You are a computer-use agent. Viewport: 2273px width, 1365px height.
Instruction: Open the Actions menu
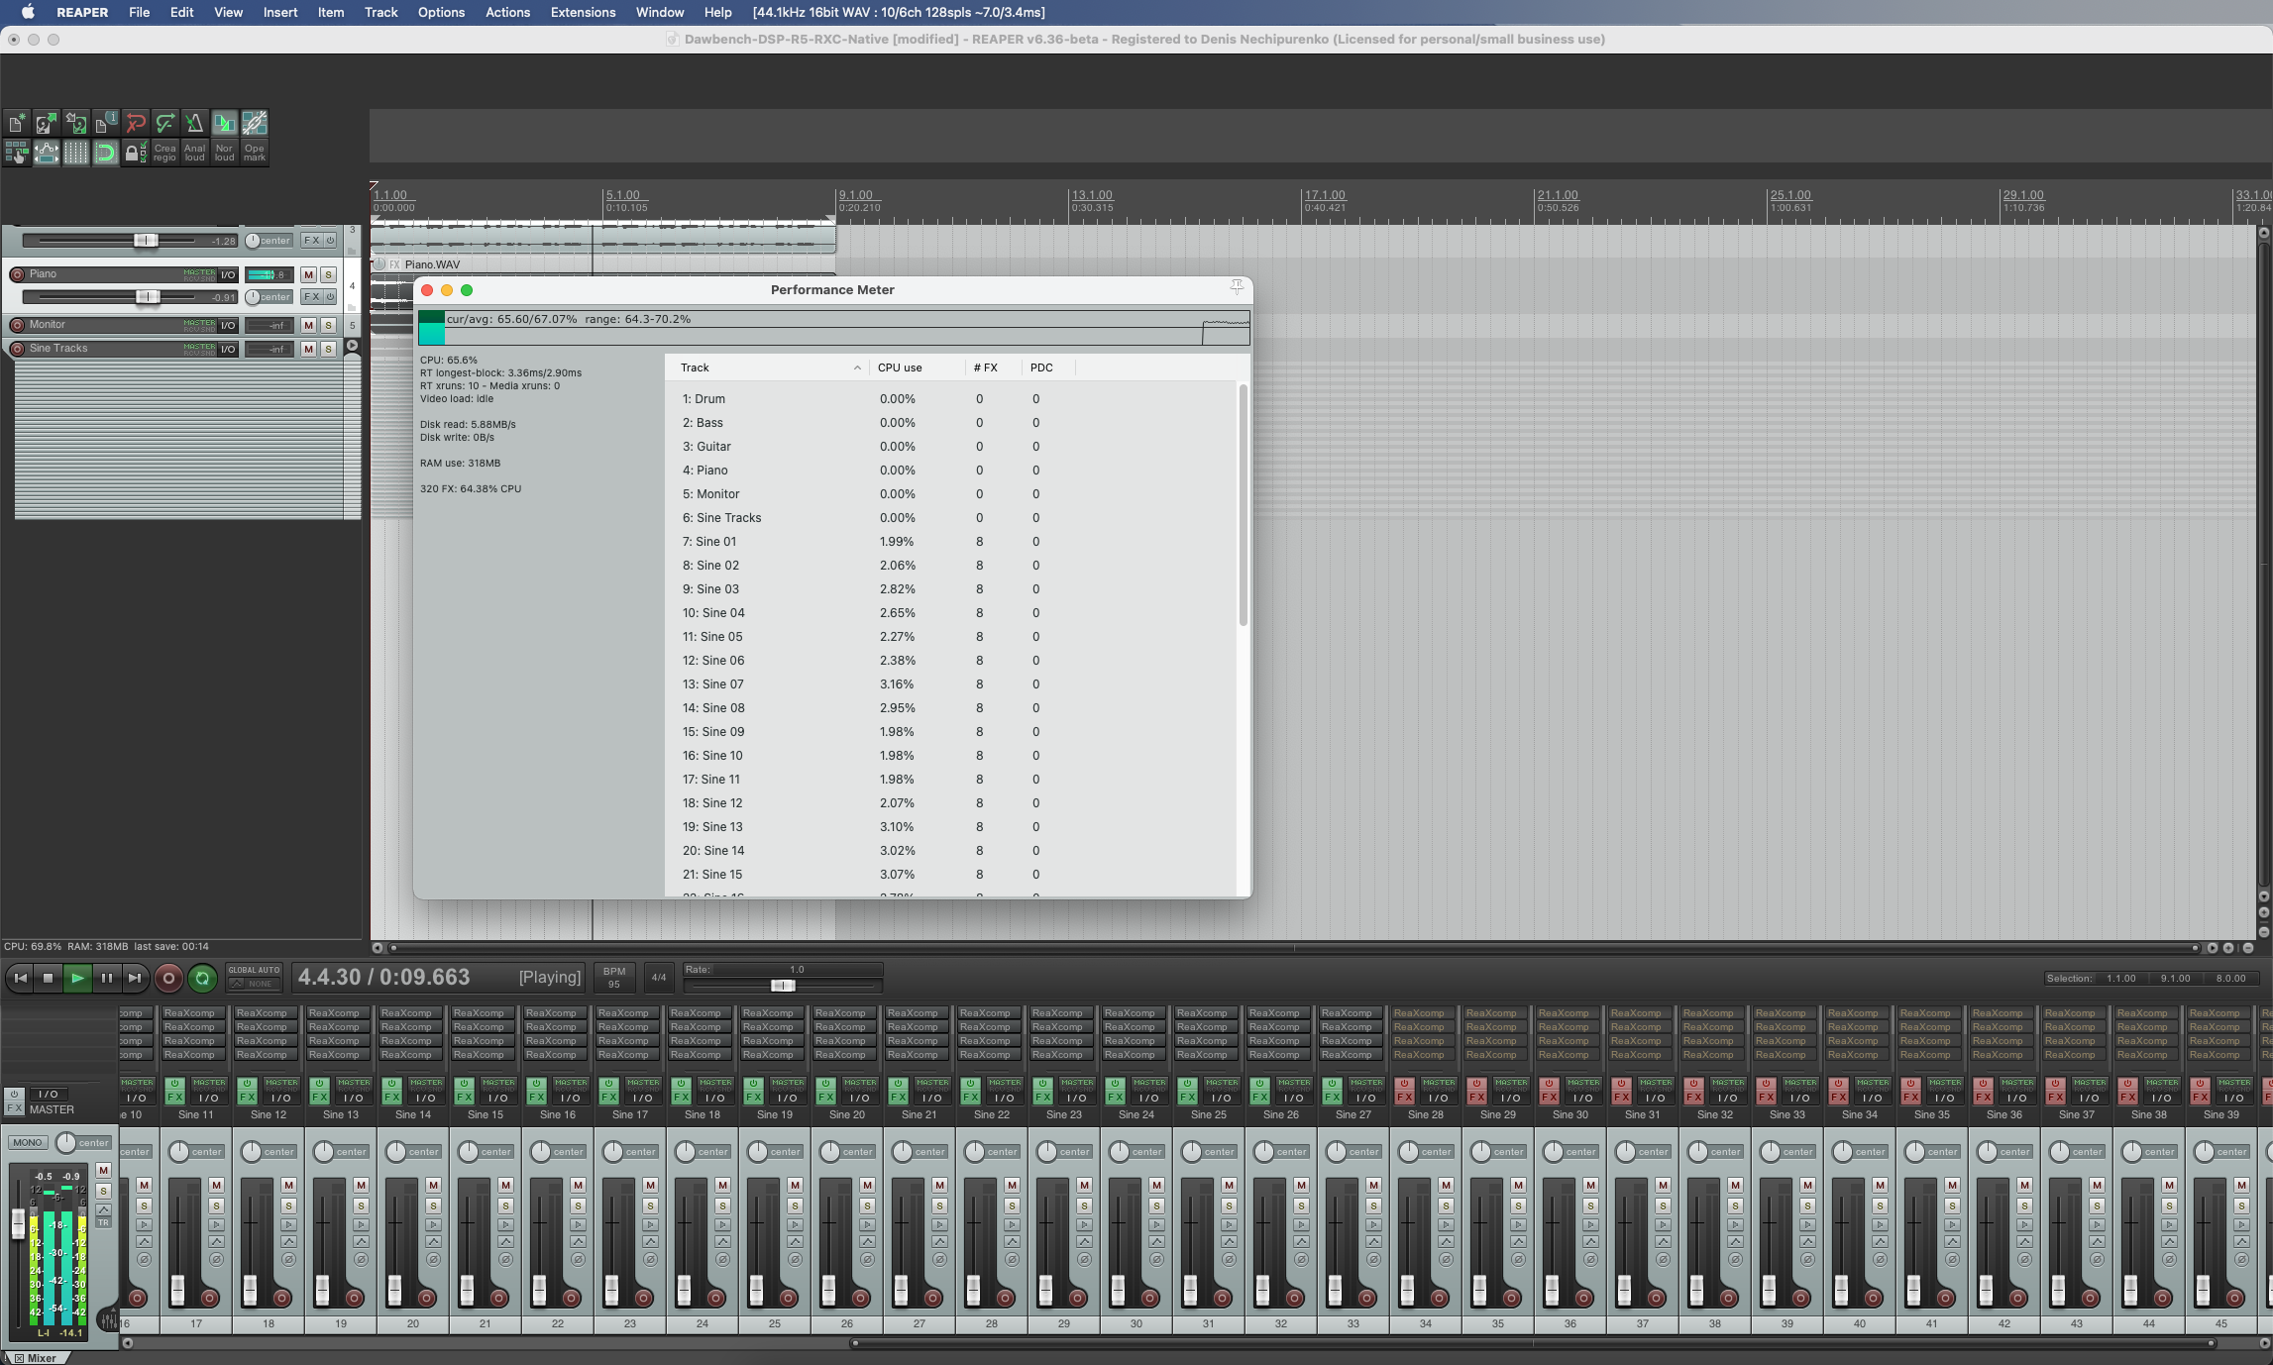tap(507, 12)
